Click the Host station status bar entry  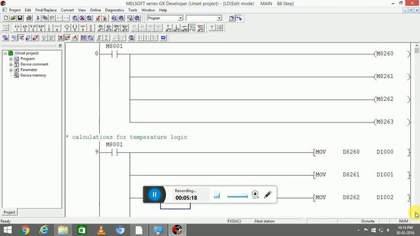point(264,222)
